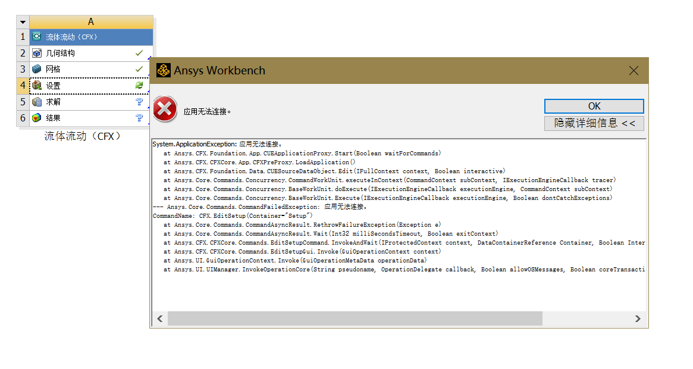This screenshot has height=369, width=693.
Task: Click row number 4 in the system block
Action: (x=23, y=85)
